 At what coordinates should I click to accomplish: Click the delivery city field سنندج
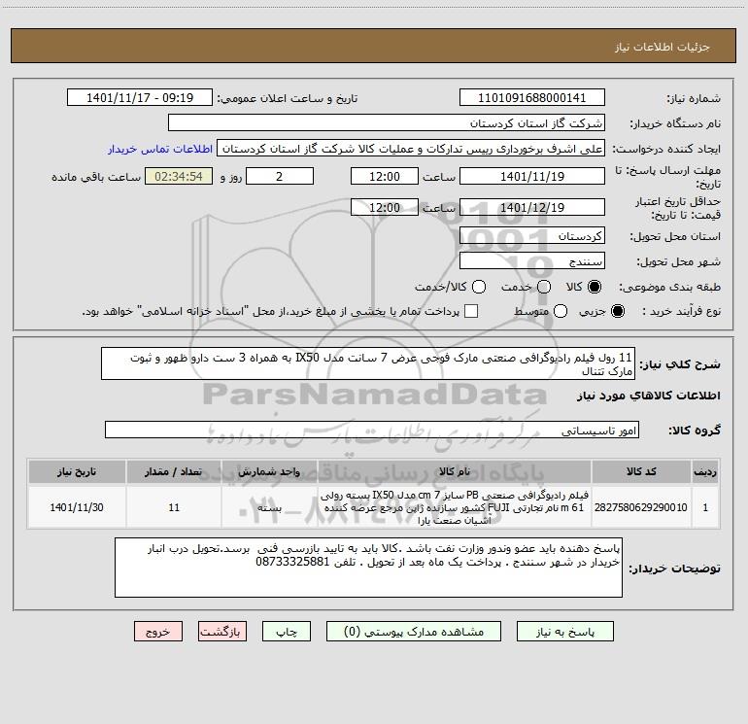tap(532, 260)
